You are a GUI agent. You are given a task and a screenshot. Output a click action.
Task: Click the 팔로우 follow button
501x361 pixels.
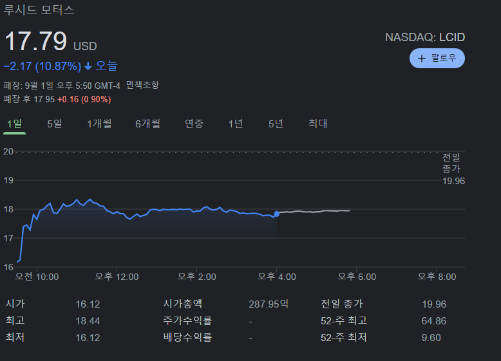click(x=437, y=58)
